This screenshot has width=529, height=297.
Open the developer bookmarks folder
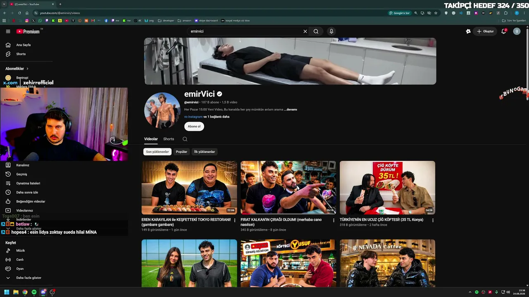pyautogui.click(x=166, y=21)
